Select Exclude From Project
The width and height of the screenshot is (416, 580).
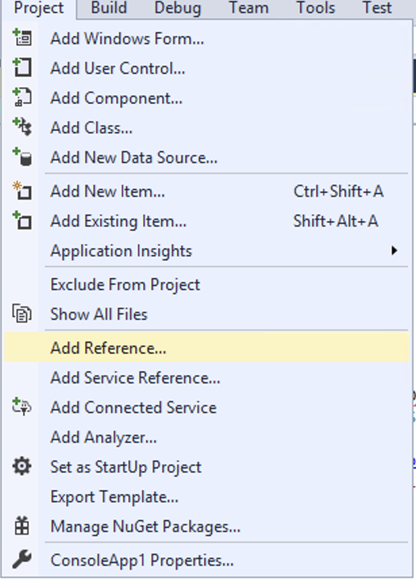coord(125,285)
